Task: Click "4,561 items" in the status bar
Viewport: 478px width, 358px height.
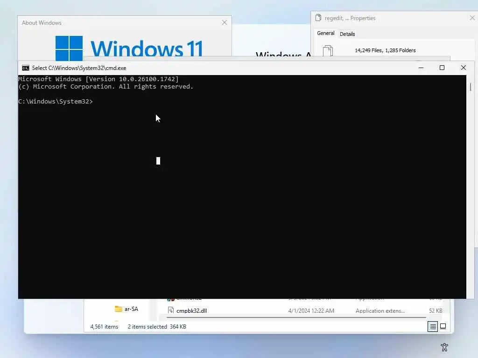Action: [104, 326]
